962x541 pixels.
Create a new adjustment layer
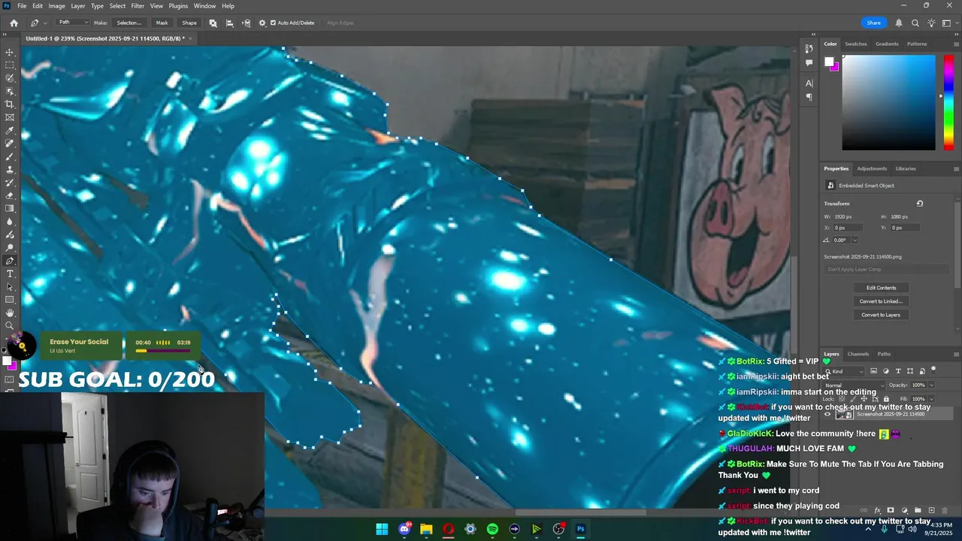(904, 510)
